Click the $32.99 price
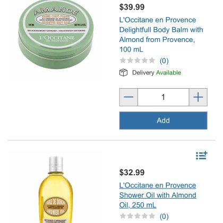The height and width of the screenshot is (223, 223). 132,173
